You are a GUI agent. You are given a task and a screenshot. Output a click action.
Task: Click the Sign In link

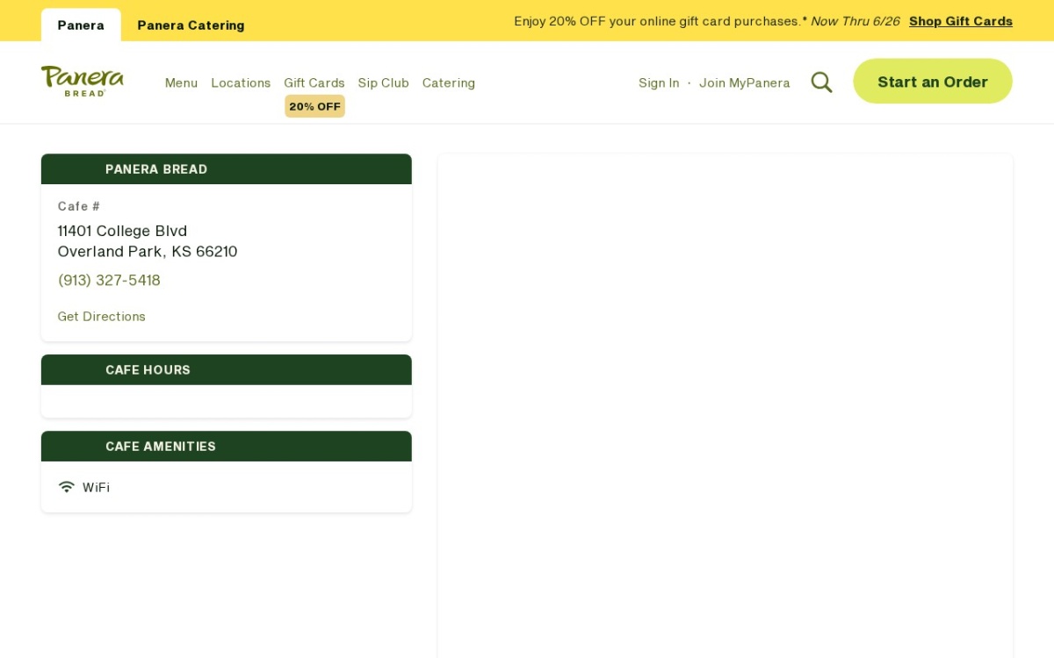(659, 82)
